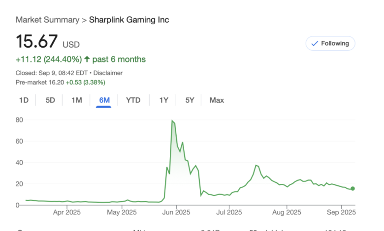Select the 6M time range tab

coord(104,100)
